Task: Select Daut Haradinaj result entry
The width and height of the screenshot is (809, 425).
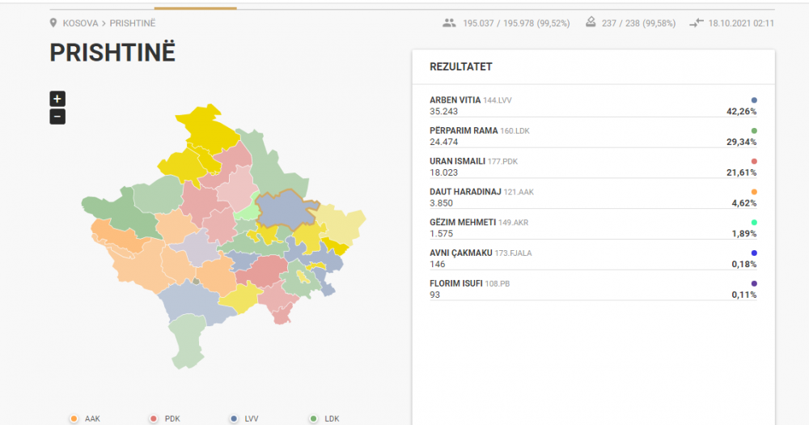Action: (x=593, y=198)
